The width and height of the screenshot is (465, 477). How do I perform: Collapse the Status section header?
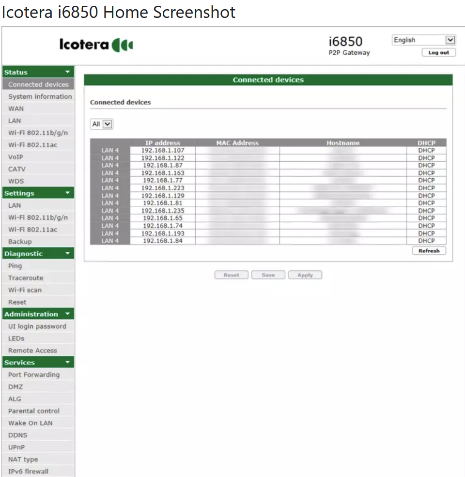tap(38, 72)
